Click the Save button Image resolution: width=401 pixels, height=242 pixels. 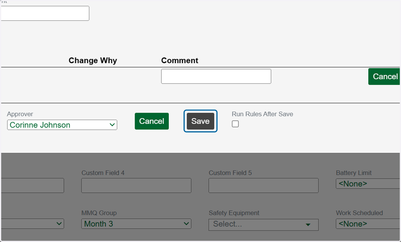pyautogui.click(x=200, y=121)
